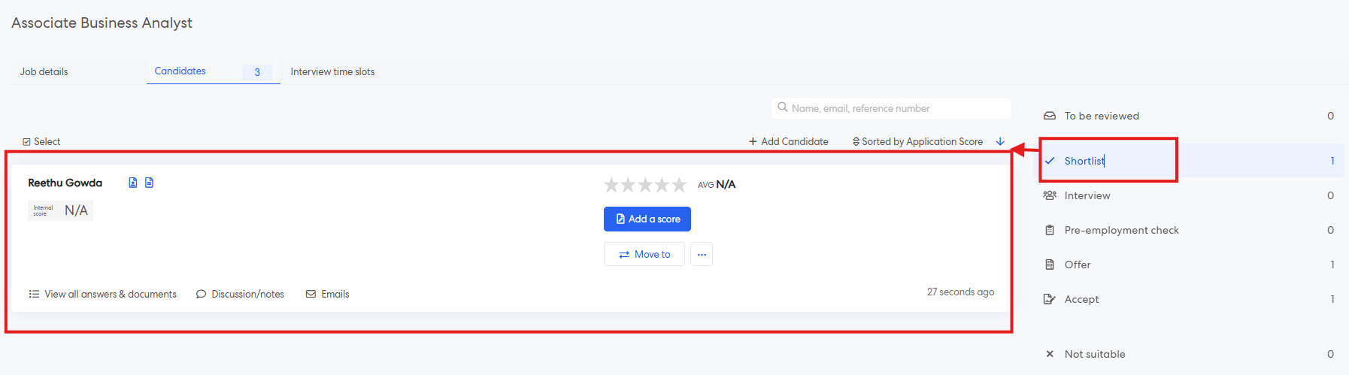Open the resume document icon beside Reethu Gowda

coord(133,183)
